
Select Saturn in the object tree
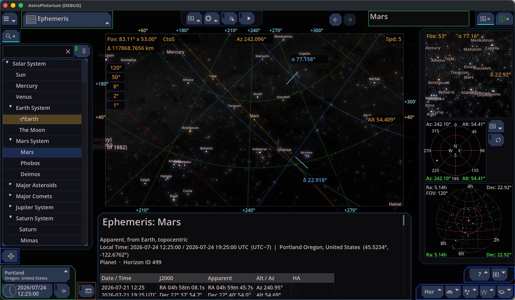[x=42, y=229]
